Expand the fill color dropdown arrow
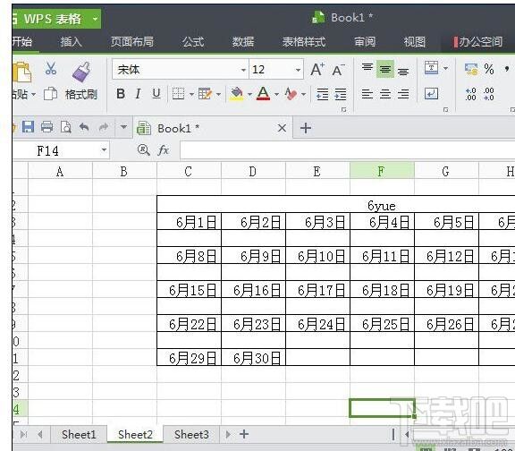Screen dimensions: 515x451 pos(250,95)
